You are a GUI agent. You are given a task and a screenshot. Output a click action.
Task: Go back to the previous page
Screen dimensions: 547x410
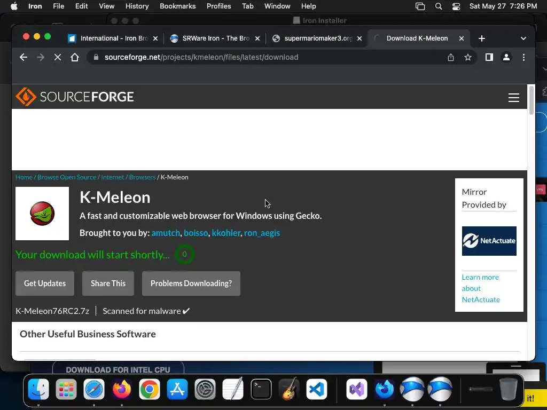(24, 57)
